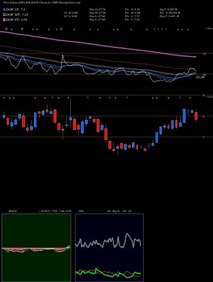Click the '52 H: 0.00' value
213x282 pixels.
point(70,13)
